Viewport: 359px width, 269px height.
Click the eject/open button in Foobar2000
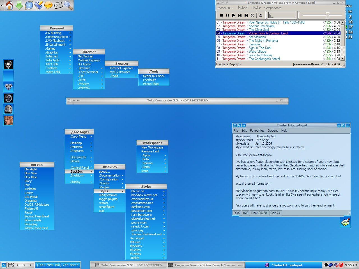[261, 15]
